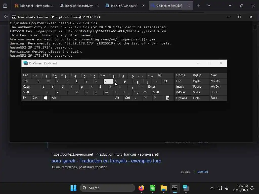This screenshot has height=194, width=259.
Task: Toggle the right Shift key
Action: (x=163, y=92)
